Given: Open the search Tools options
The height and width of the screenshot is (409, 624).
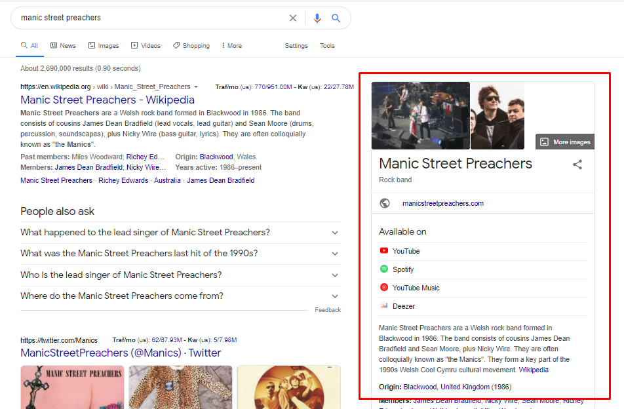Looking at the screenshot, I should coord(327,46).
